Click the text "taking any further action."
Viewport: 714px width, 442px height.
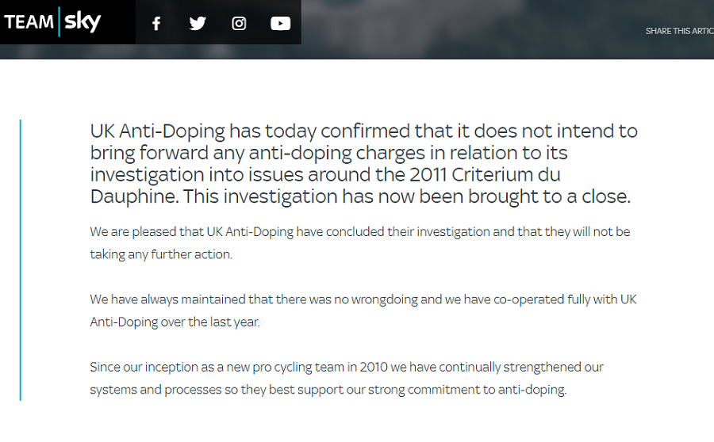coord(161,254)
